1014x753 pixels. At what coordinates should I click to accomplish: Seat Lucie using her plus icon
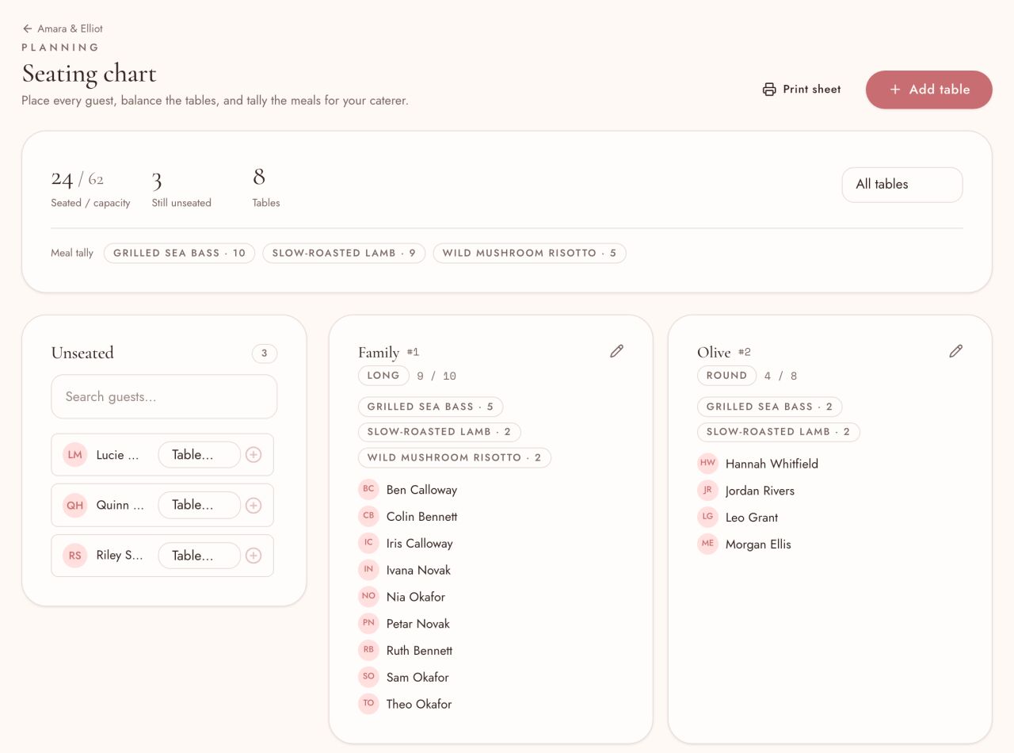coord(253,455)
